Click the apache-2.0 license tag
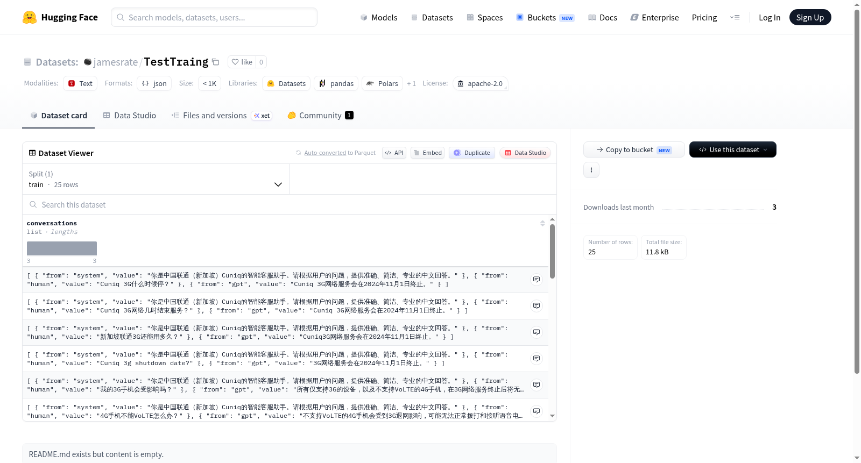 click(x=480, y=83)
